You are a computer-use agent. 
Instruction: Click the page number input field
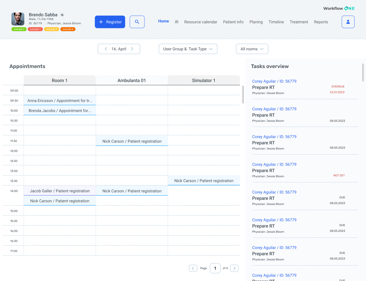coord(215,268)
